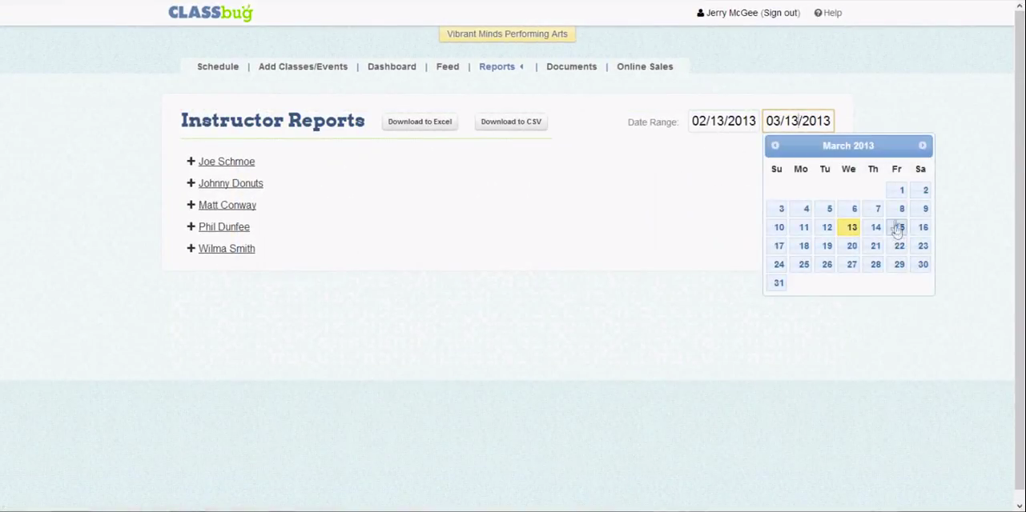Select March 31 in calendar
1026x512 pixels.
click(x=777, y=282)
